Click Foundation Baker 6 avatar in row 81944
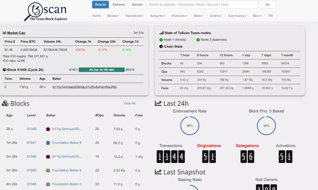 [x=48, y=184]
